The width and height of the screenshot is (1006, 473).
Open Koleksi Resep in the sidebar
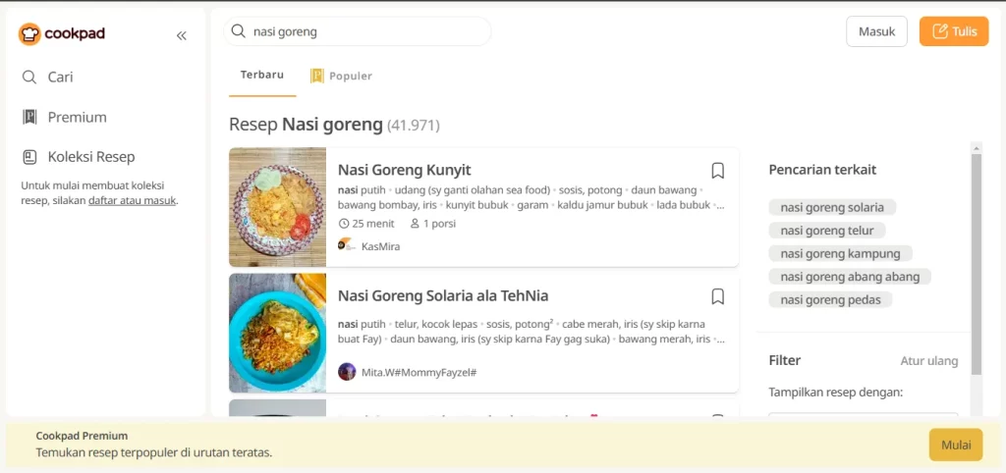79,157
